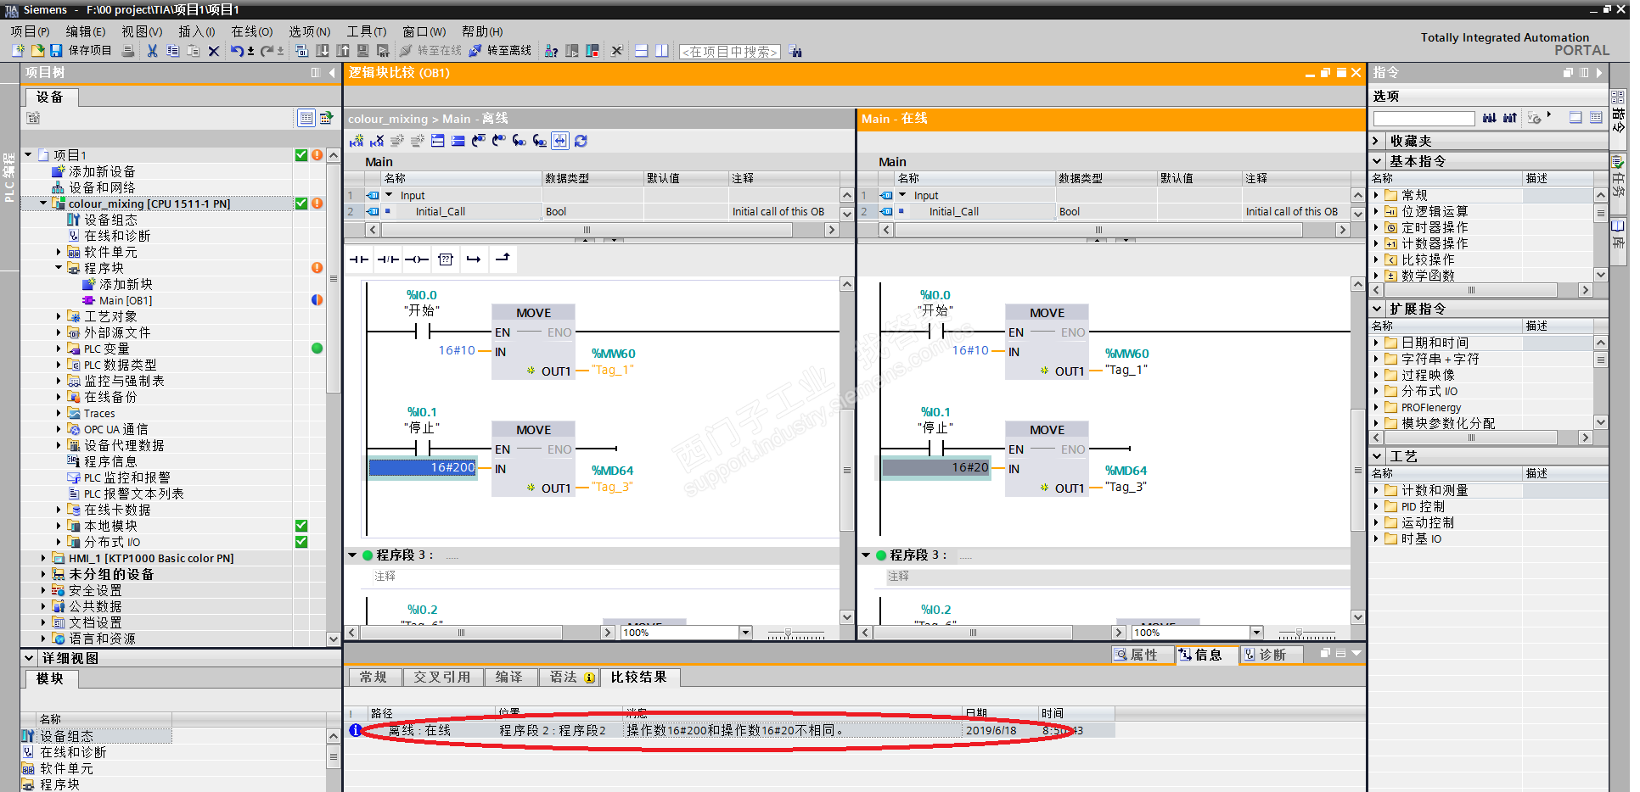Select the 定时器操作 instruction folder

1435,227
